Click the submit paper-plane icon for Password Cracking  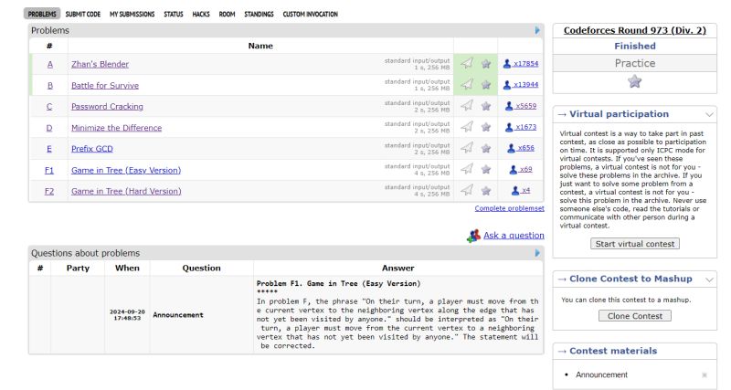[466, 106]
